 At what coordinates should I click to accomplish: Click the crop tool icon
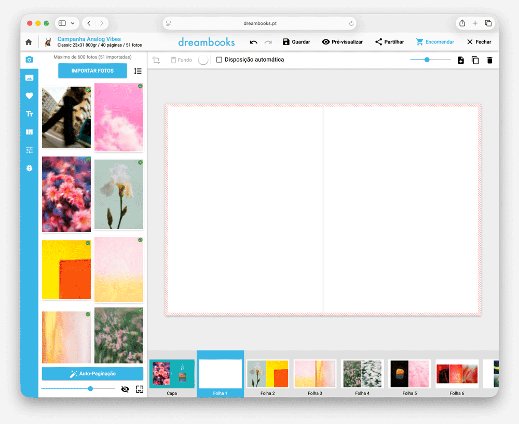(156, 60)
